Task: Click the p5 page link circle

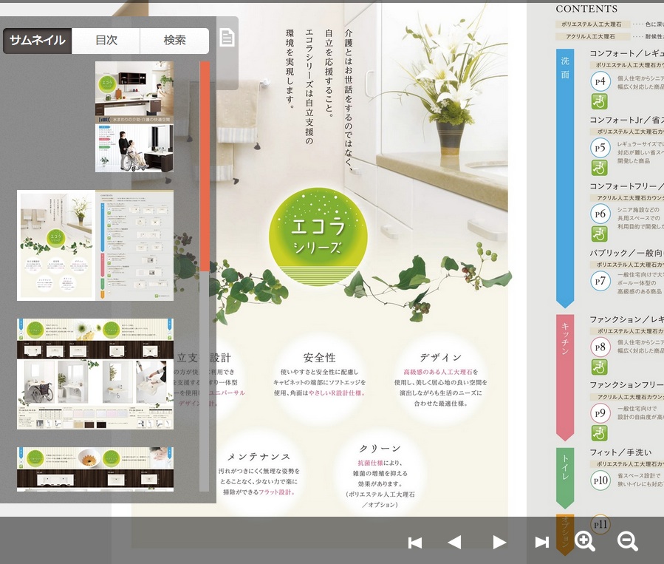Action: click(600, 148)
